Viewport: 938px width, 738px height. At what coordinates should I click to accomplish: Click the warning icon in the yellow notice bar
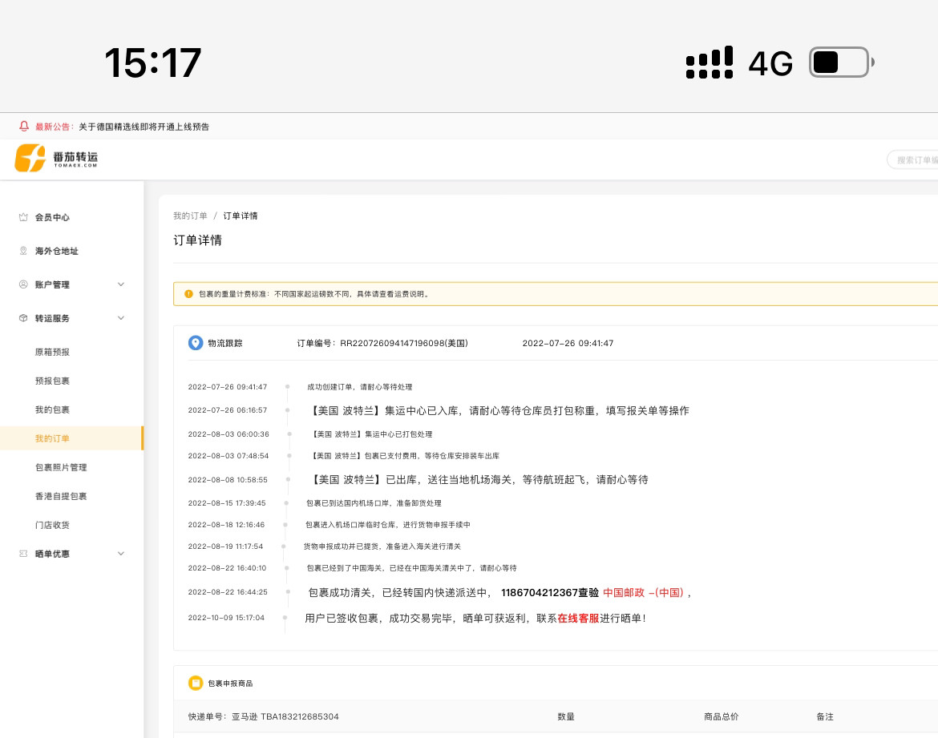[190, 293]
